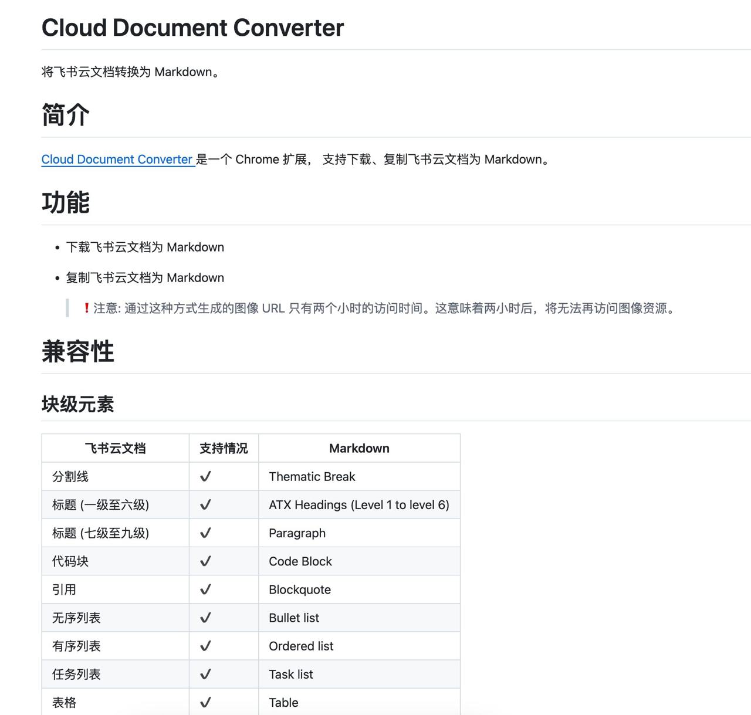The height and width of the screenshot is (715, 751).
Task: Click the 块级元素 subheading
Action: pos(78,404)
